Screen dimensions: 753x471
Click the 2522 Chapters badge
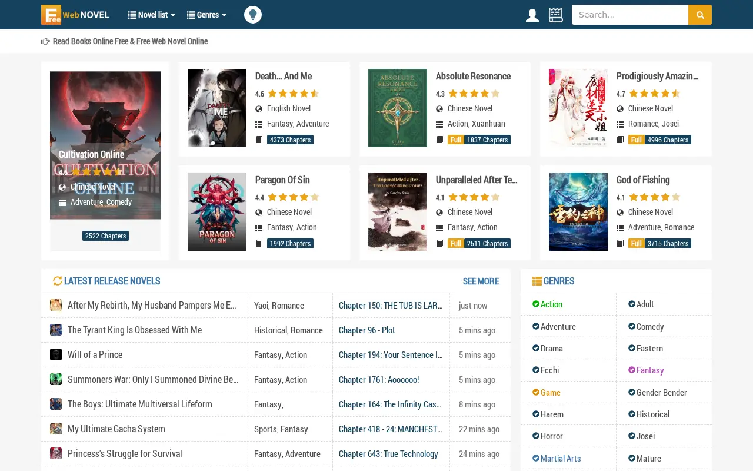105,236
